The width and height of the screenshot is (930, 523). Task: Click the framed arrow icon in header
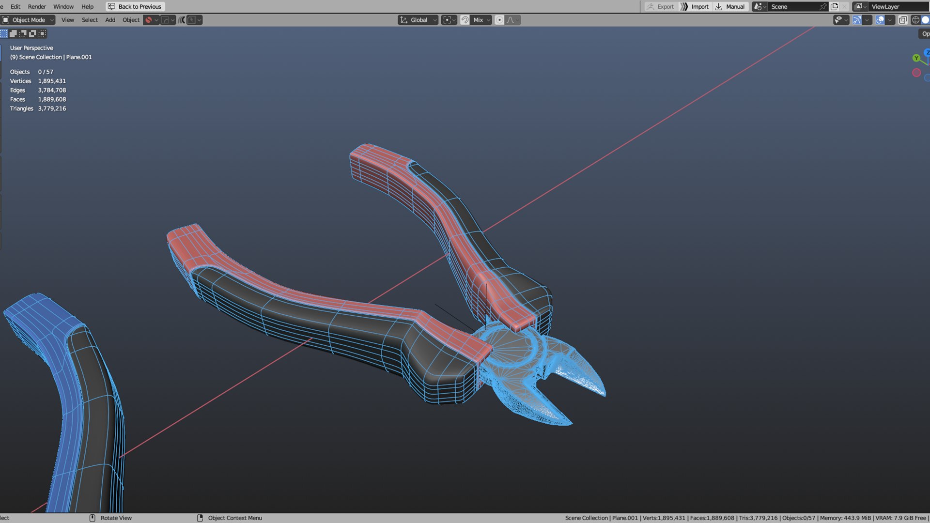tap(192, 20)
